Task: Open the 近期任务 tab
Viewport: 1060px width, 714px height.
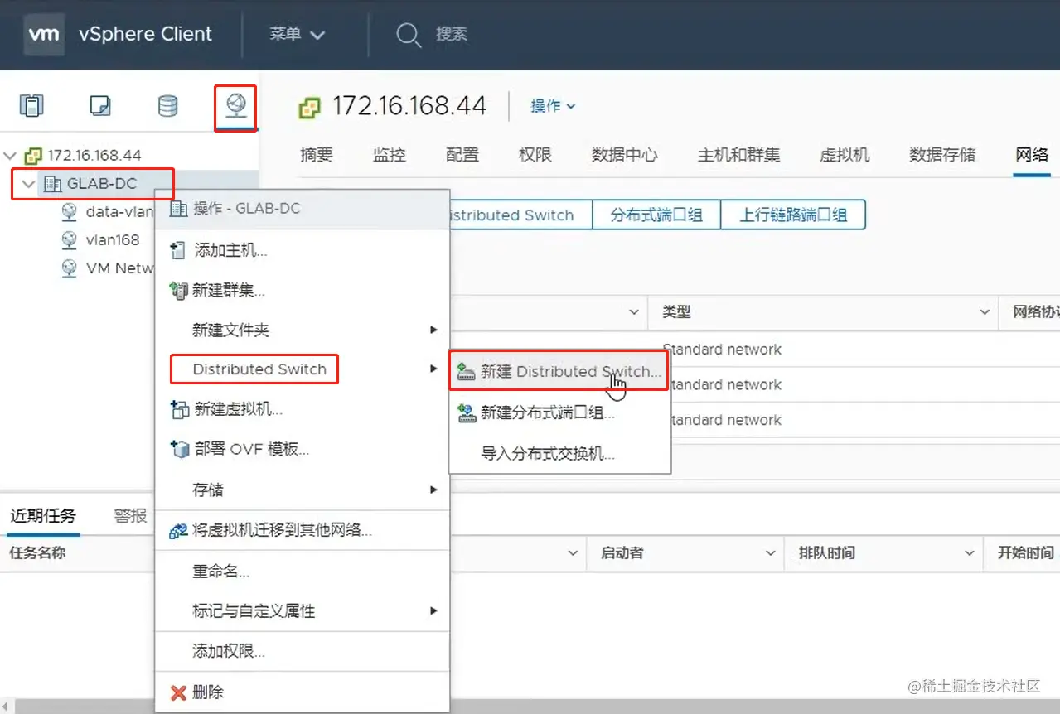Action: point(43,515)
